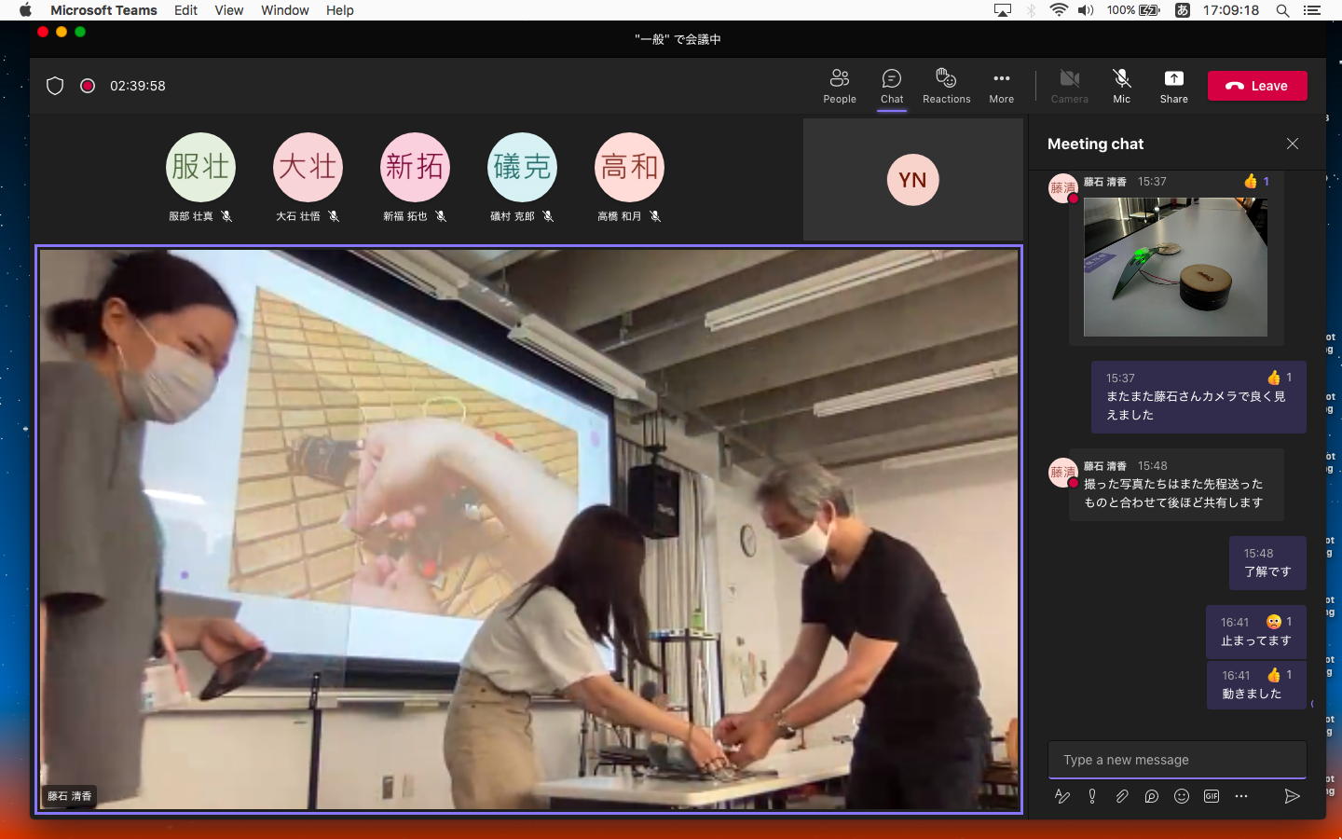Toggle the Chat panel visibility
Viewport: 1342px width, 839px height.
tap(892, 86)
